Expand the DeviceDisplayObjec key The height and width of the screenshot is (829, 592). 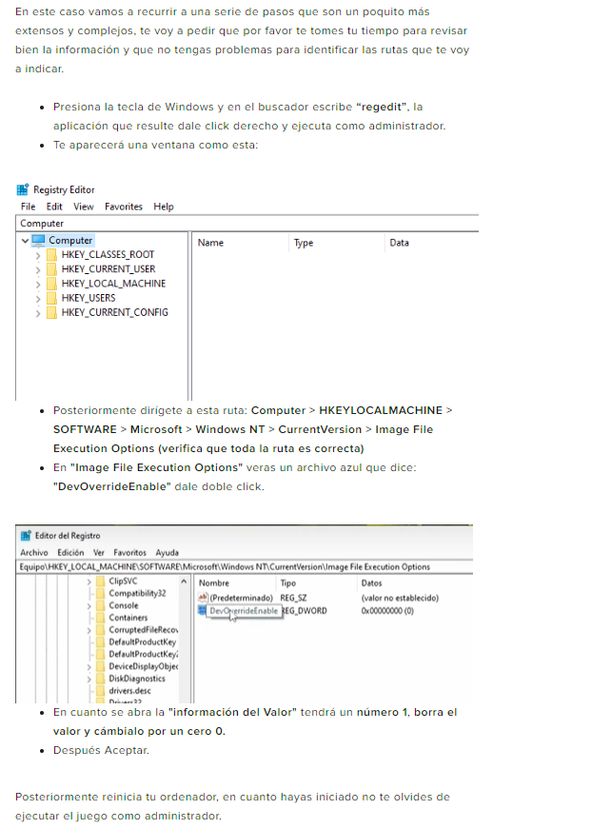tap(89, 666)
